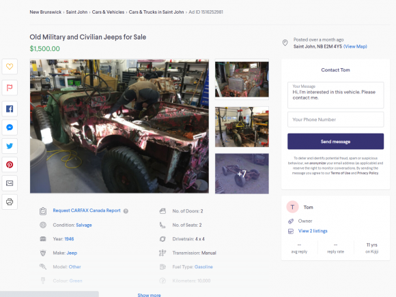The image size is (396, 297).
Task: Open first thumbnail of rusty red Jeep
Action: coord(242,79)
